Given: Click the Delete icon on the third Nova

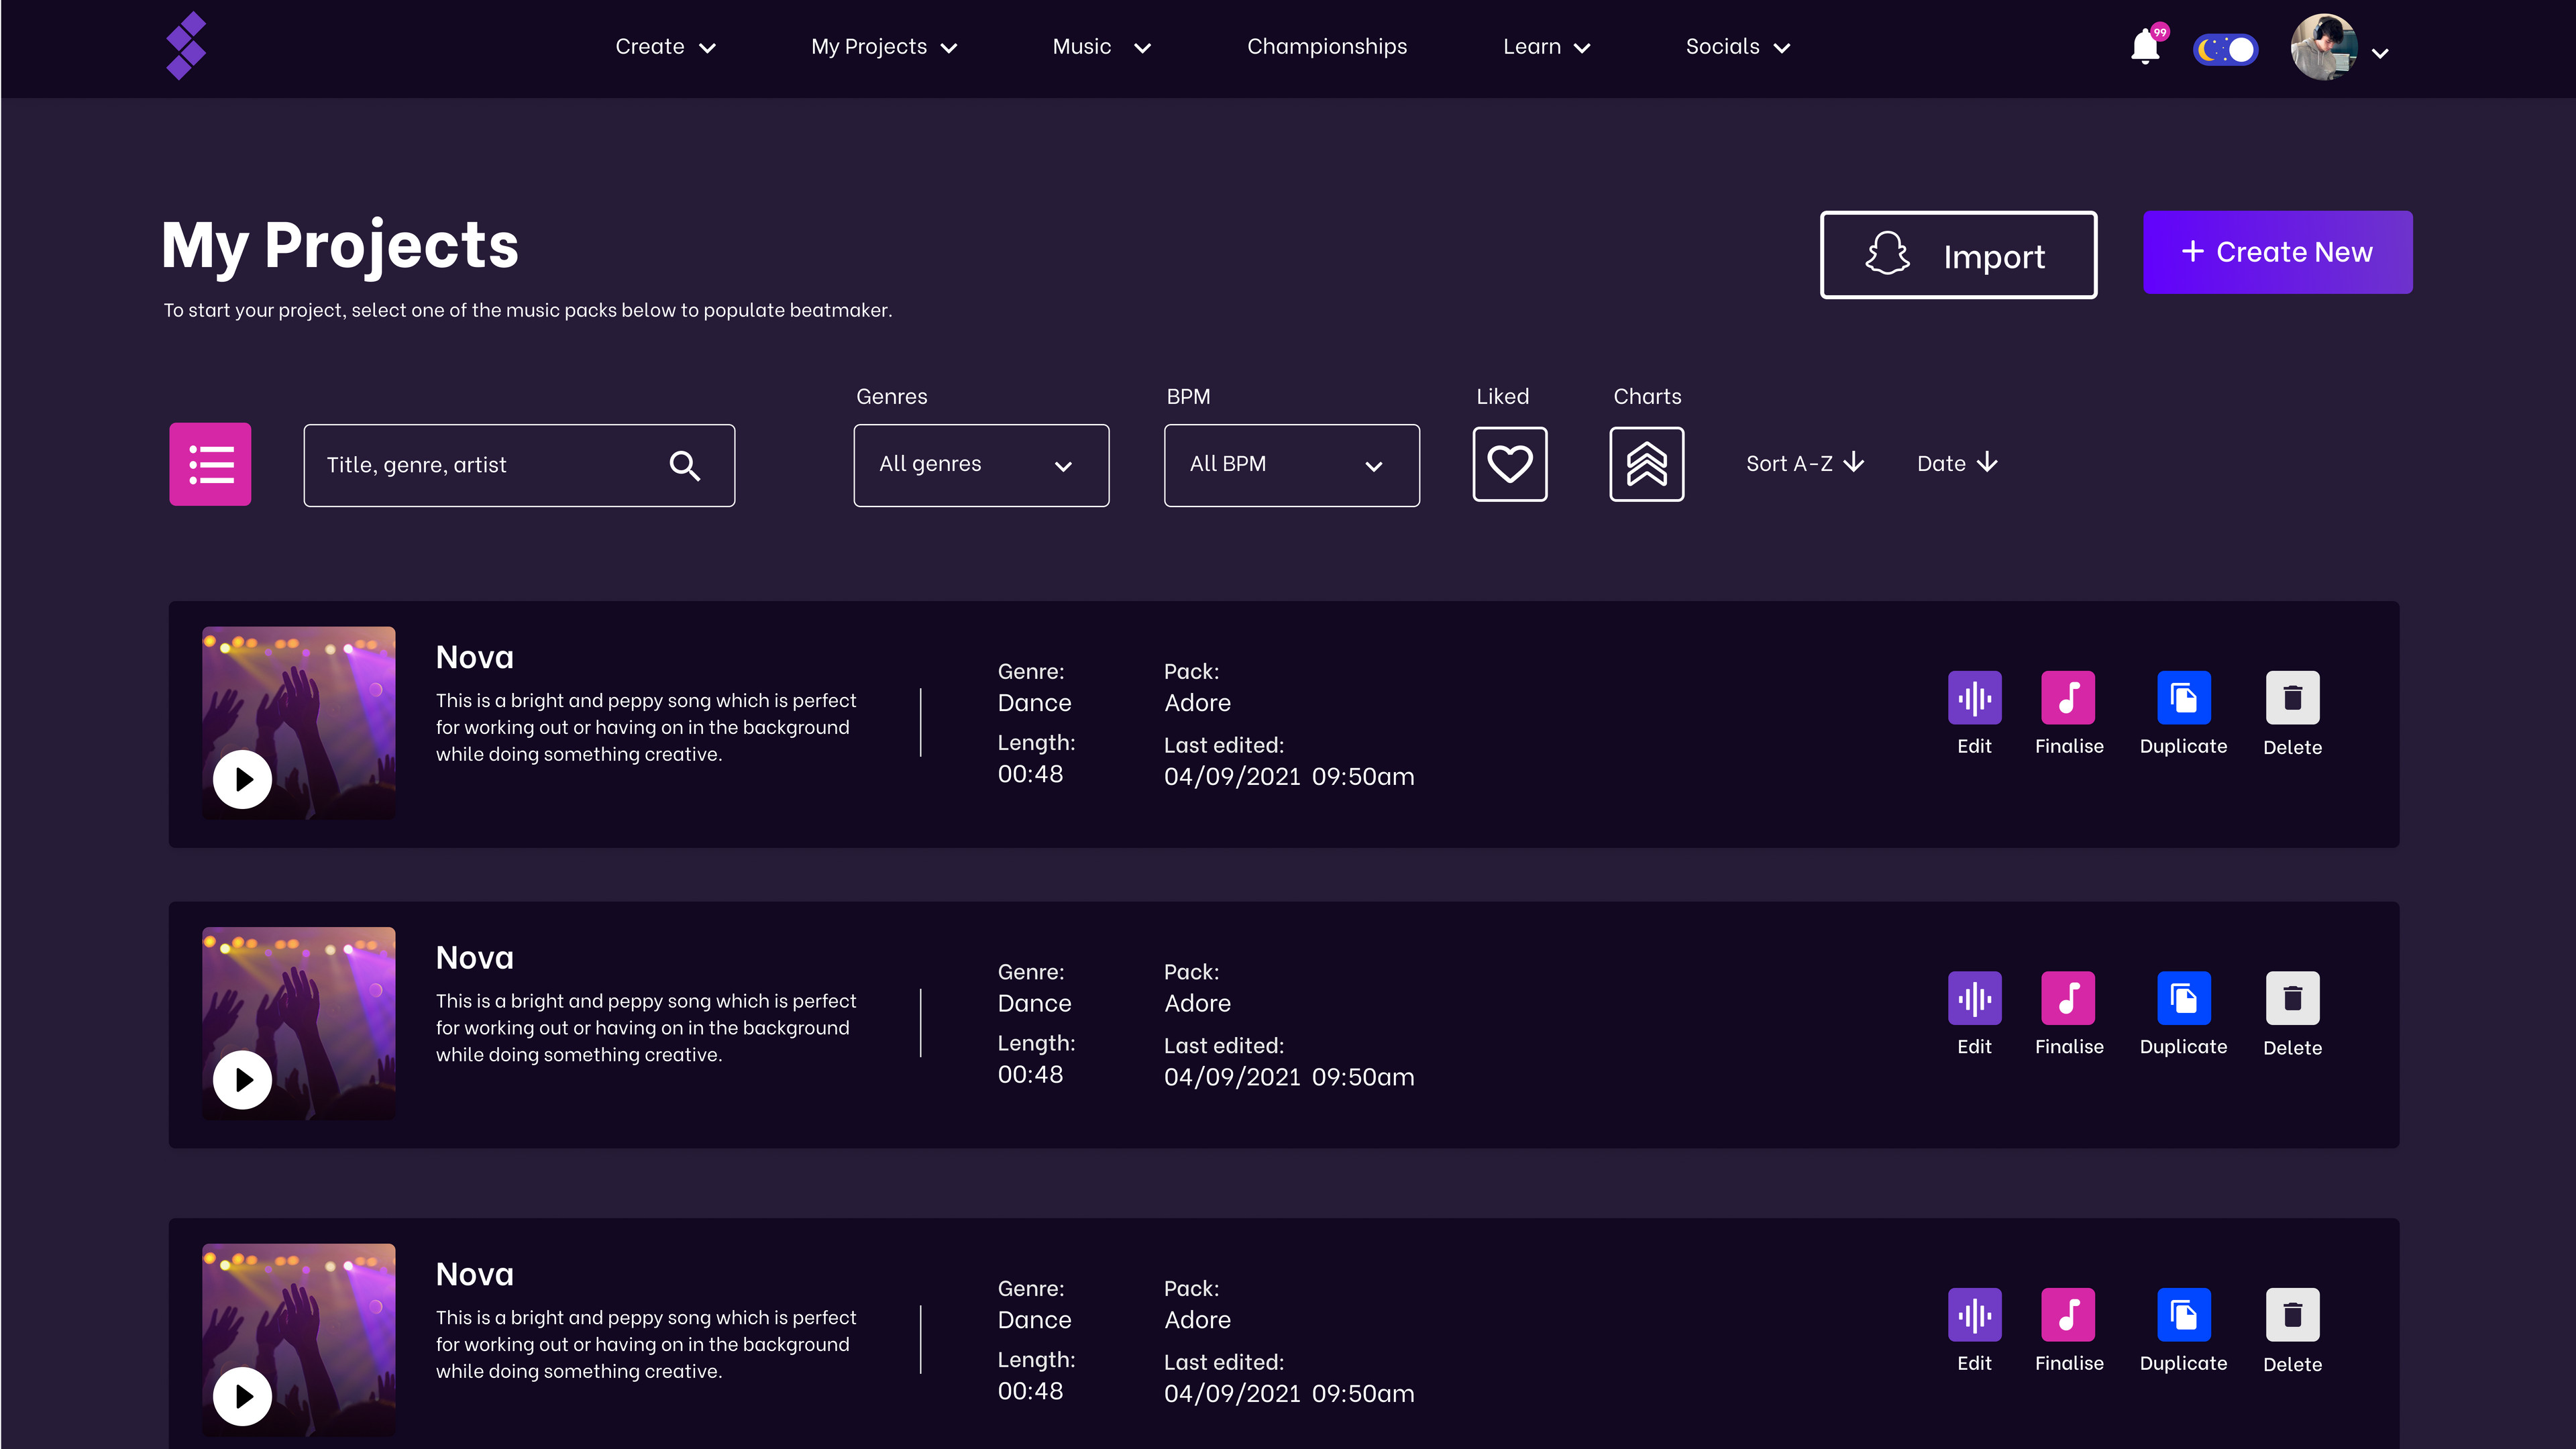Looking at the screenshot, I should point(2292,1314).
